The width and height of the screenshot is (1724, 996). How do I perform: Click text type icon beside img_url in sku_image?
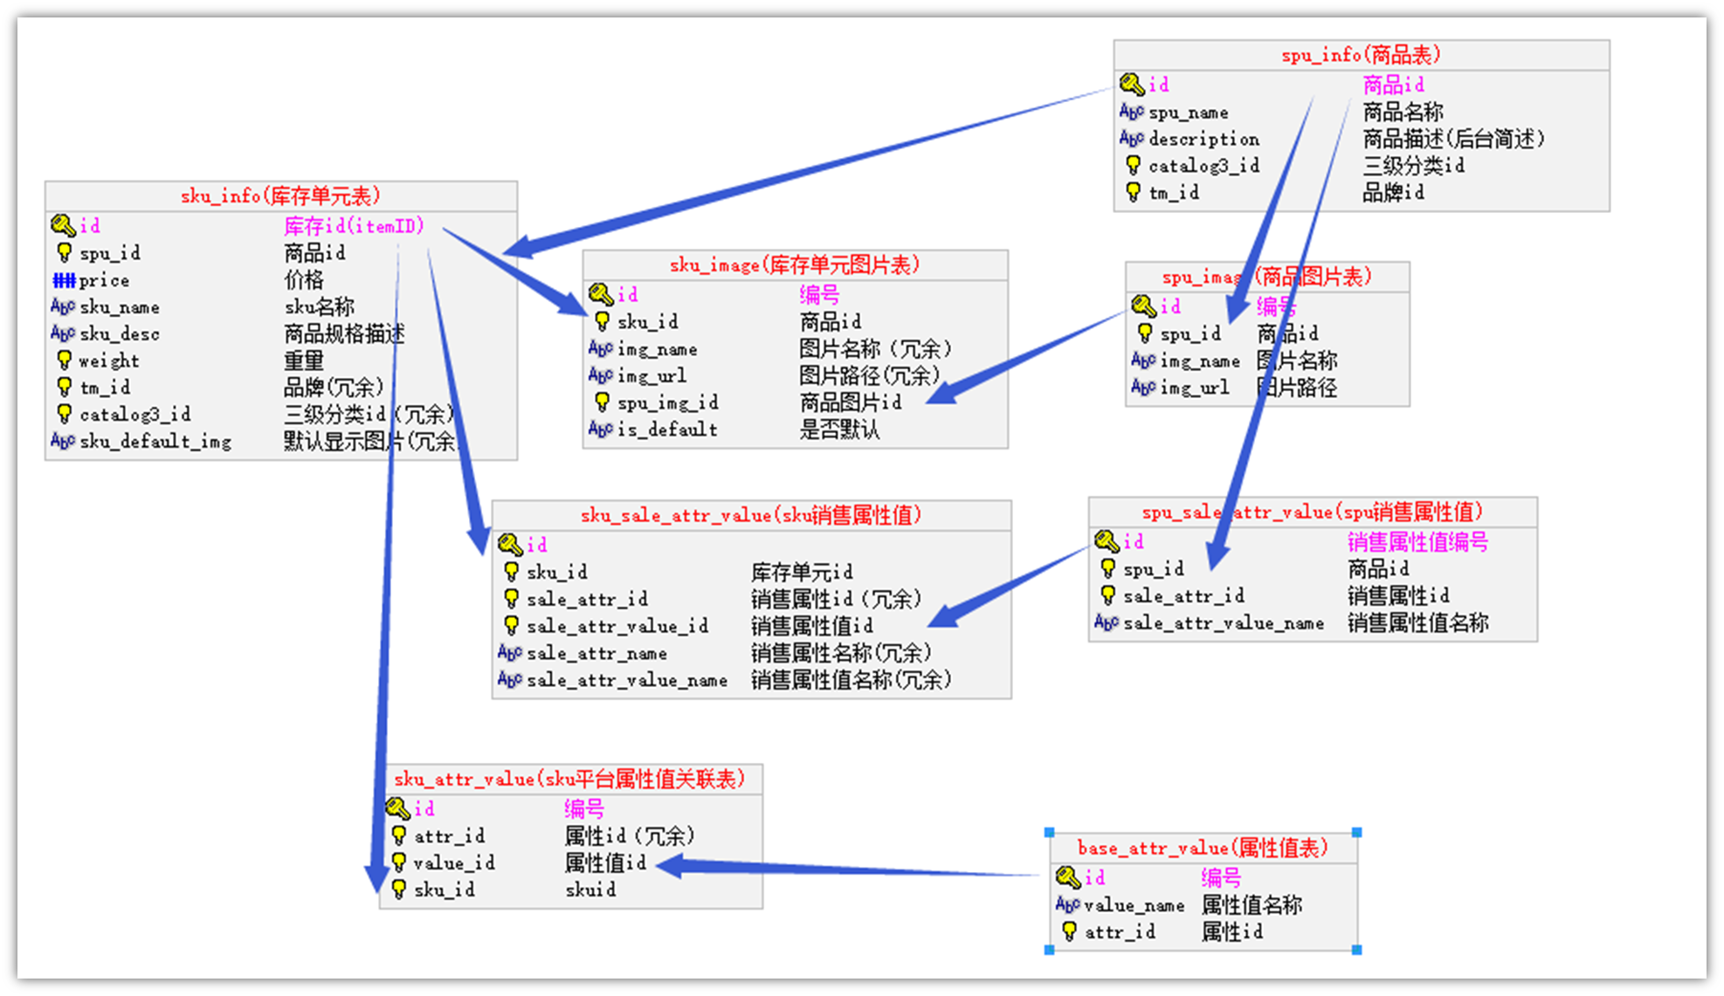click(x=600, y=375)
